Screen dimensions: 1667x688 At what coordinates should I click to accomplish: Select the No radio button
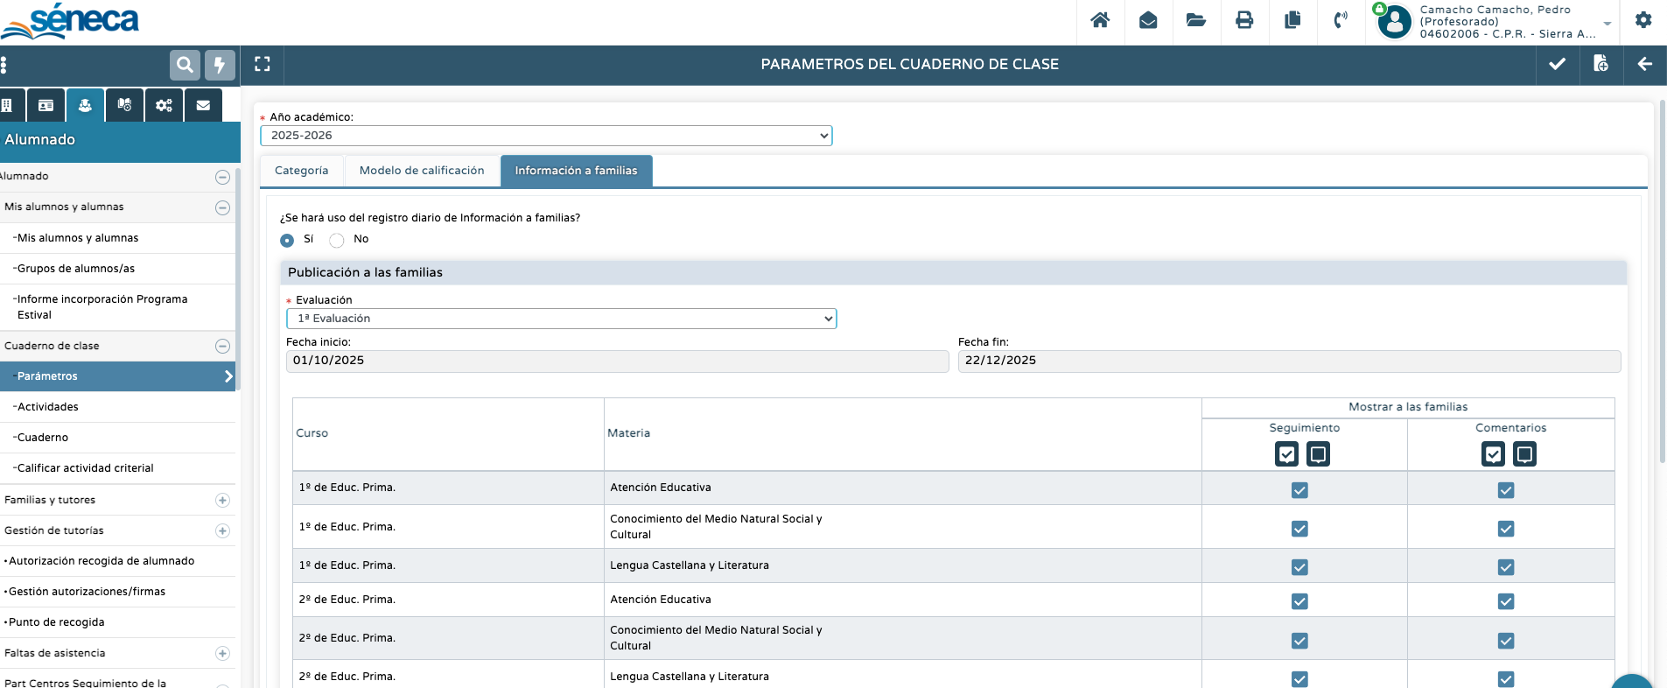click(337, 240)
